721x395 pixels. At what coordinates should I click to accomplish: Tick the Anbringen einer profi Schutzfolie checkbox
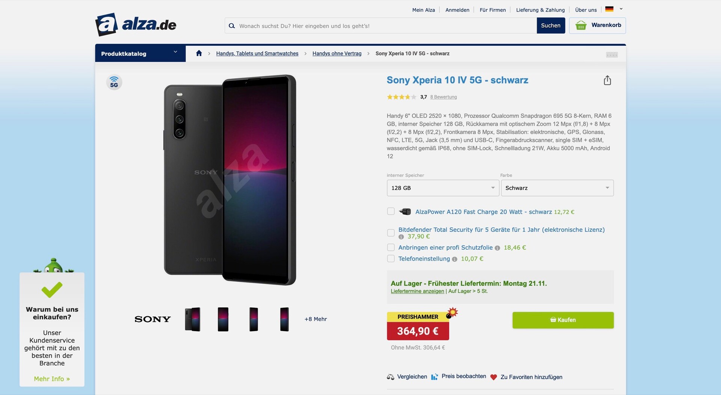[x=391, y=247]
